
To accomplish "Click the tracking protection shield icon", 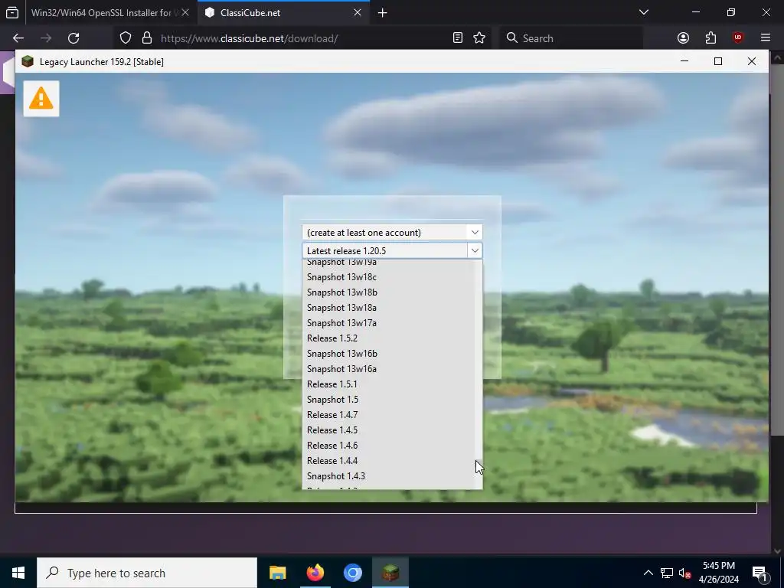I will [x=126, y=38].
